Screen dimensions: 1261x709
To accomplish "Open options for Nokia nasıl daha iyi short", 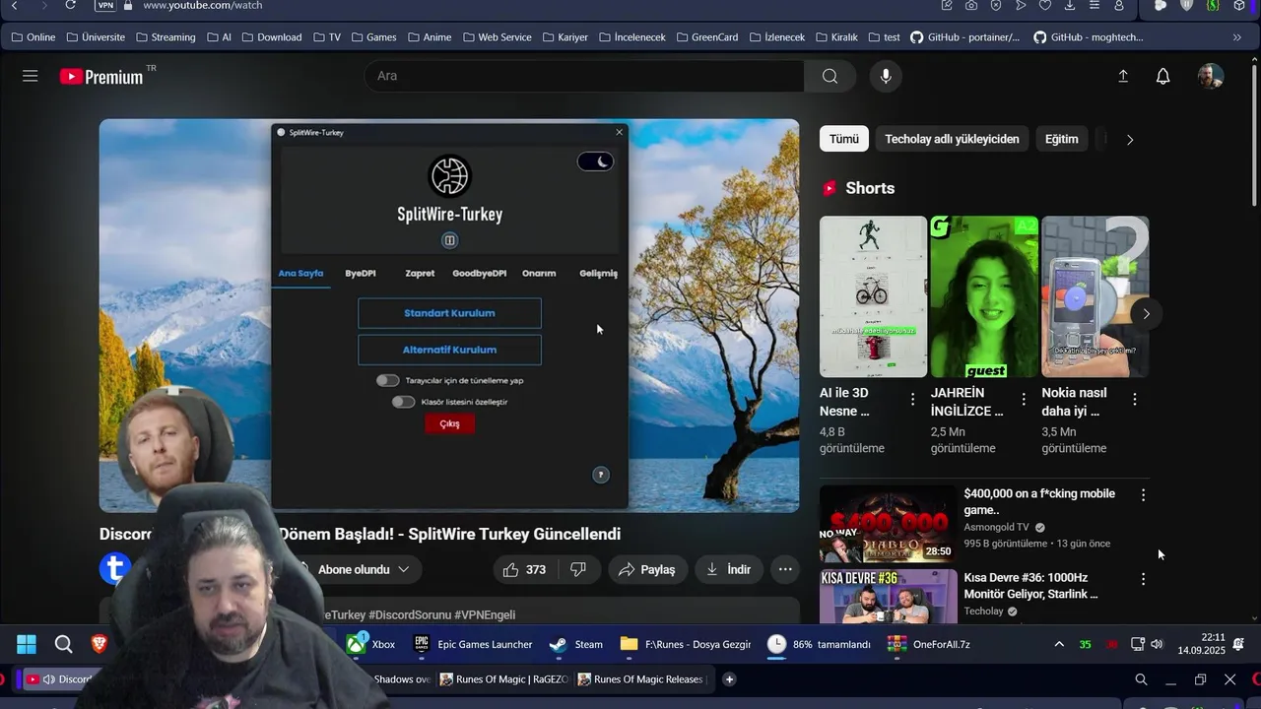I will point(1135,399).
